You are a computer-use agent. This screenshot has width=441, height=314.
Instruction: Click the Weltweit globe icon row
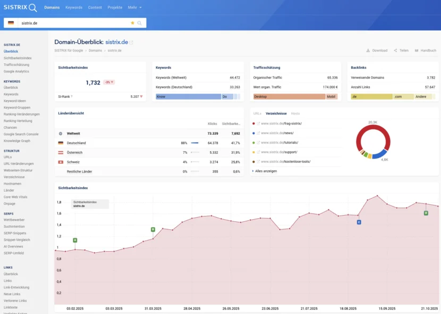pyautogui.click(x=61, y=134)
